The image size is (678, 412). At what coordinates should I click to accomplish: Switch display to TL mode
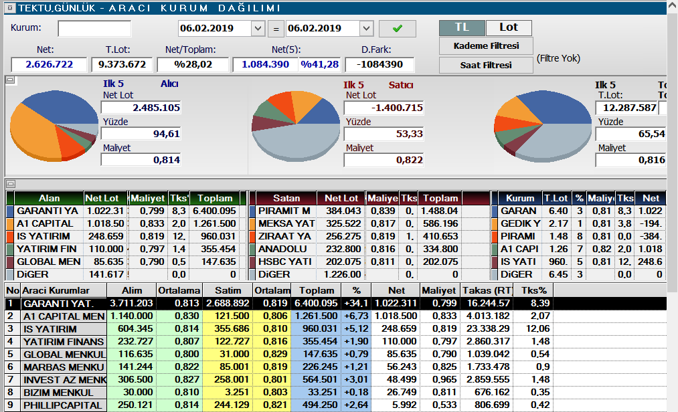click(x=462, y=27)
